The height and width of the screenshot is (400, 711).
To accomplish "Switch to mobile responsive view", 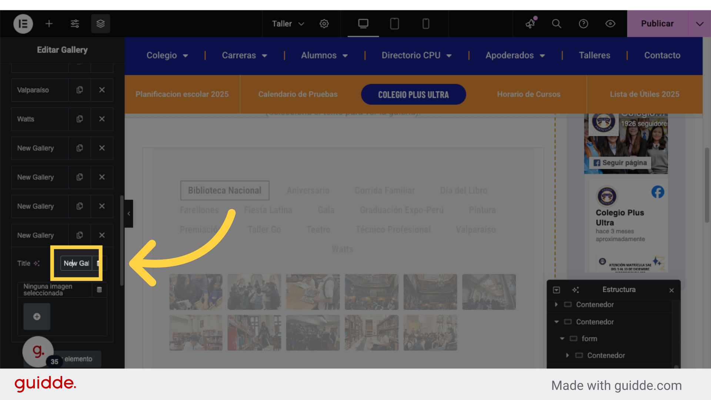I will 426,24.
